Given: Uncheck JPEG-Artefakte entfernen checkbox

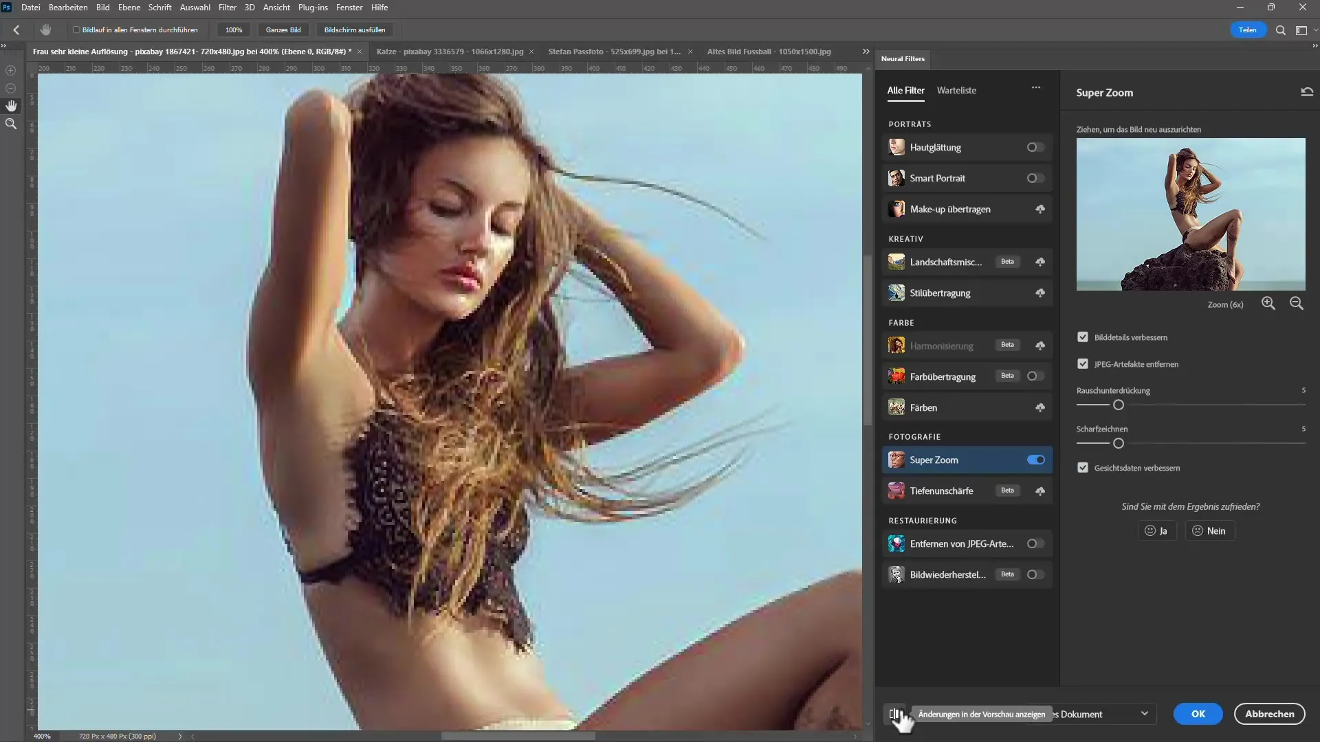Looking at the screenshot, I should (x=1083, y=364).
